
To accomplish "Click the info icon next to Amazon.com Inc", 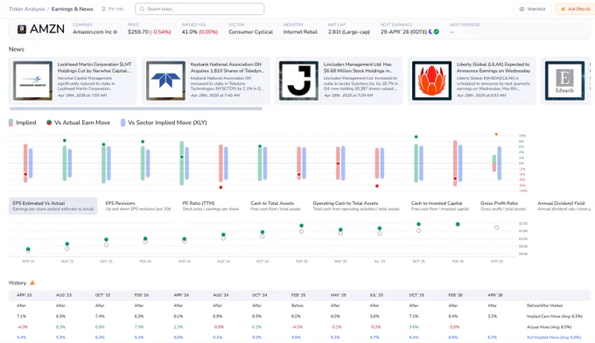I will (115, 31).
